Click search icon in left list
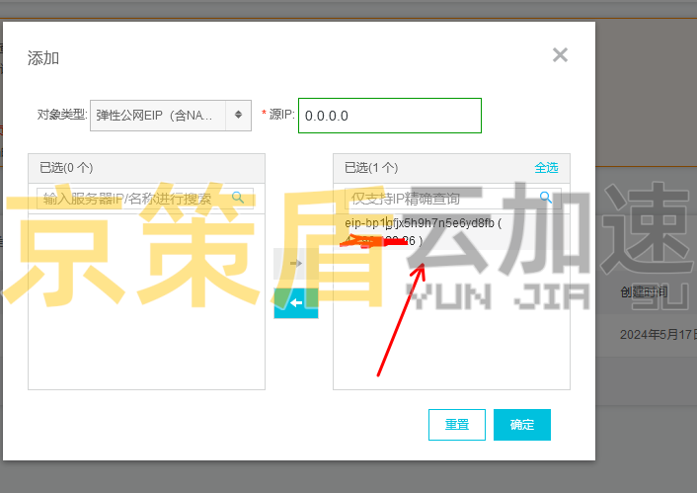Screen dimensions: 697x493 [x=238, y=198]
